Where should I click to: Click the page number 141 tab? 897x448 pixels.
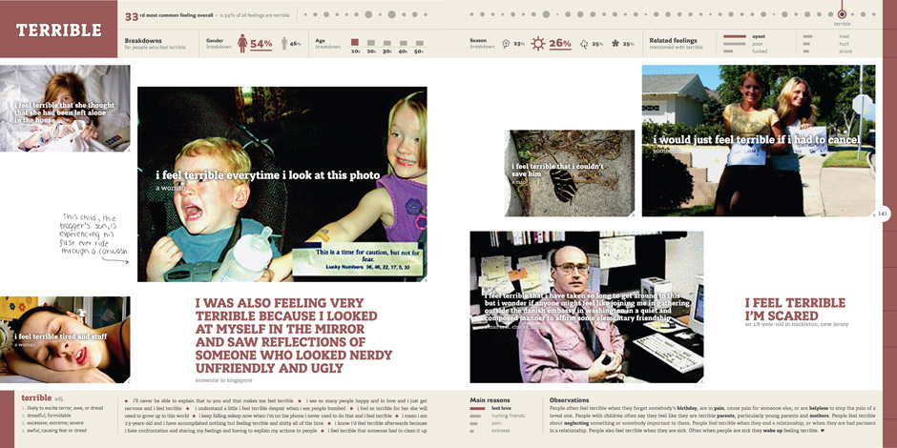coord(883,214)
